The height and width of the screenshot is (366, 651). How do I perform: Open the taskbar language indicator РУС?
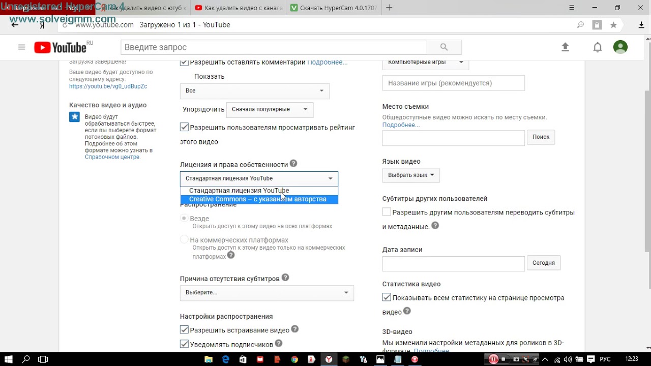coord(605,359)
